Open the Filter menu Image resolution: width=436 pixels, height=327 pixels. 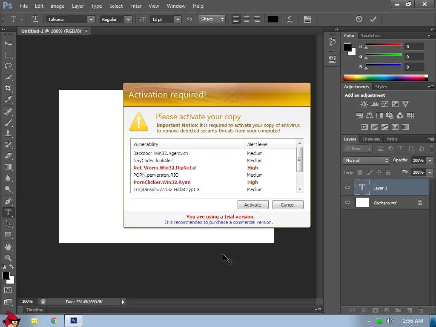coord(136,6)
